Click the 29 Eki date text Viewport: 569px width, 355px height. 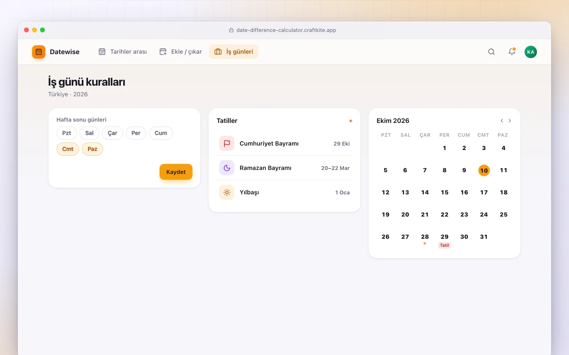coord(342,144)
